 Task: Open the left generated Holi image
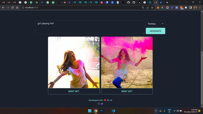coord(74,62)
